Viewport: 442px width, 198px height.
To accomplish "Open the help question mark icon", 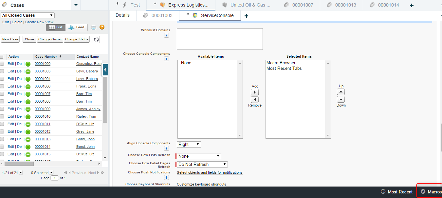I will (x=102, y=27).
